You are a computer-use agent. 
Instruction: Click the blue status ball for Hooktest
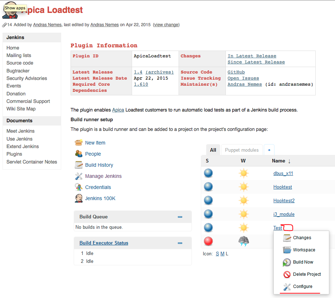pyautogui.click(x=208, y=187)
